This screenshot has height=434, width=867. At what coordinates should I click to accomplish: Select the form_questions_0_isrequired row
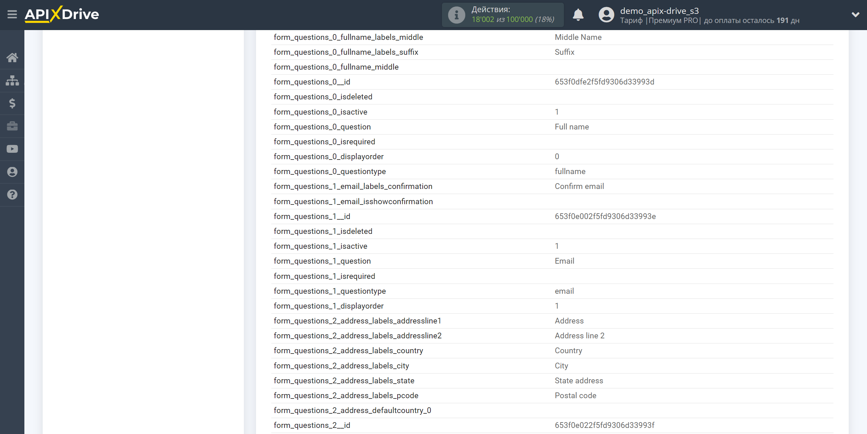552,142
